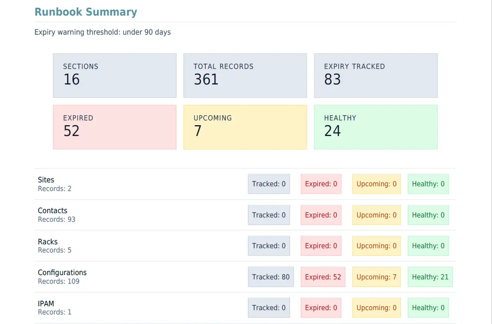The height and width of the screenshot is (324, 492).
Task: Click the red Expired summary card
Action: (115, 127)
